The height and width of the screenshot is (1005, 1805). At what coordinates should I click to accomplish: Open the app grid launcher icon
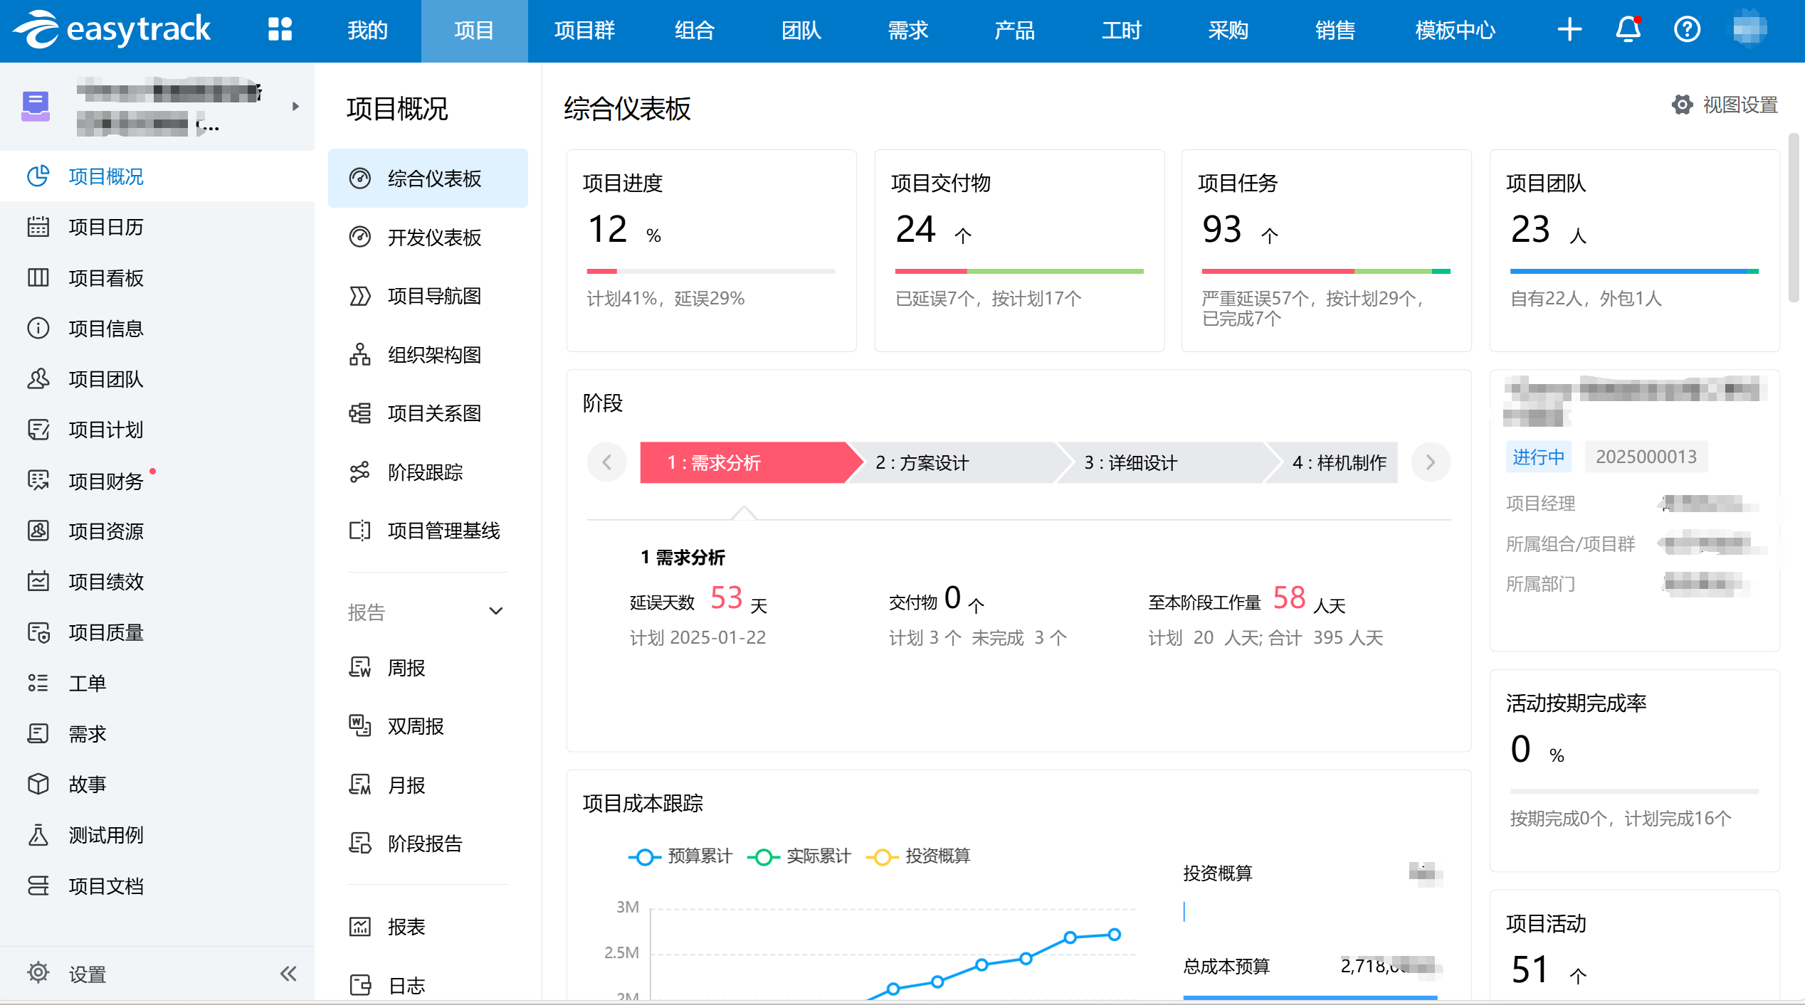[x=280, y=30]
